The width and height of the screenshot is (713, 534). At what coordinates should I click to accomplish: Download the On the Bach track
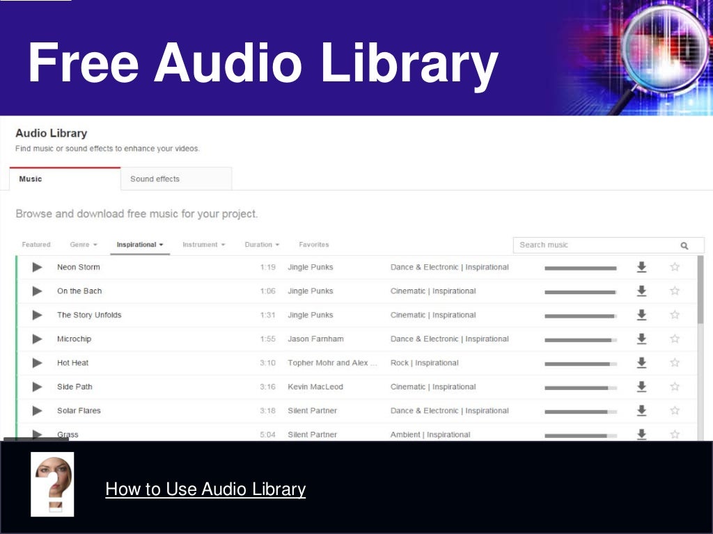tap(641, 291)
